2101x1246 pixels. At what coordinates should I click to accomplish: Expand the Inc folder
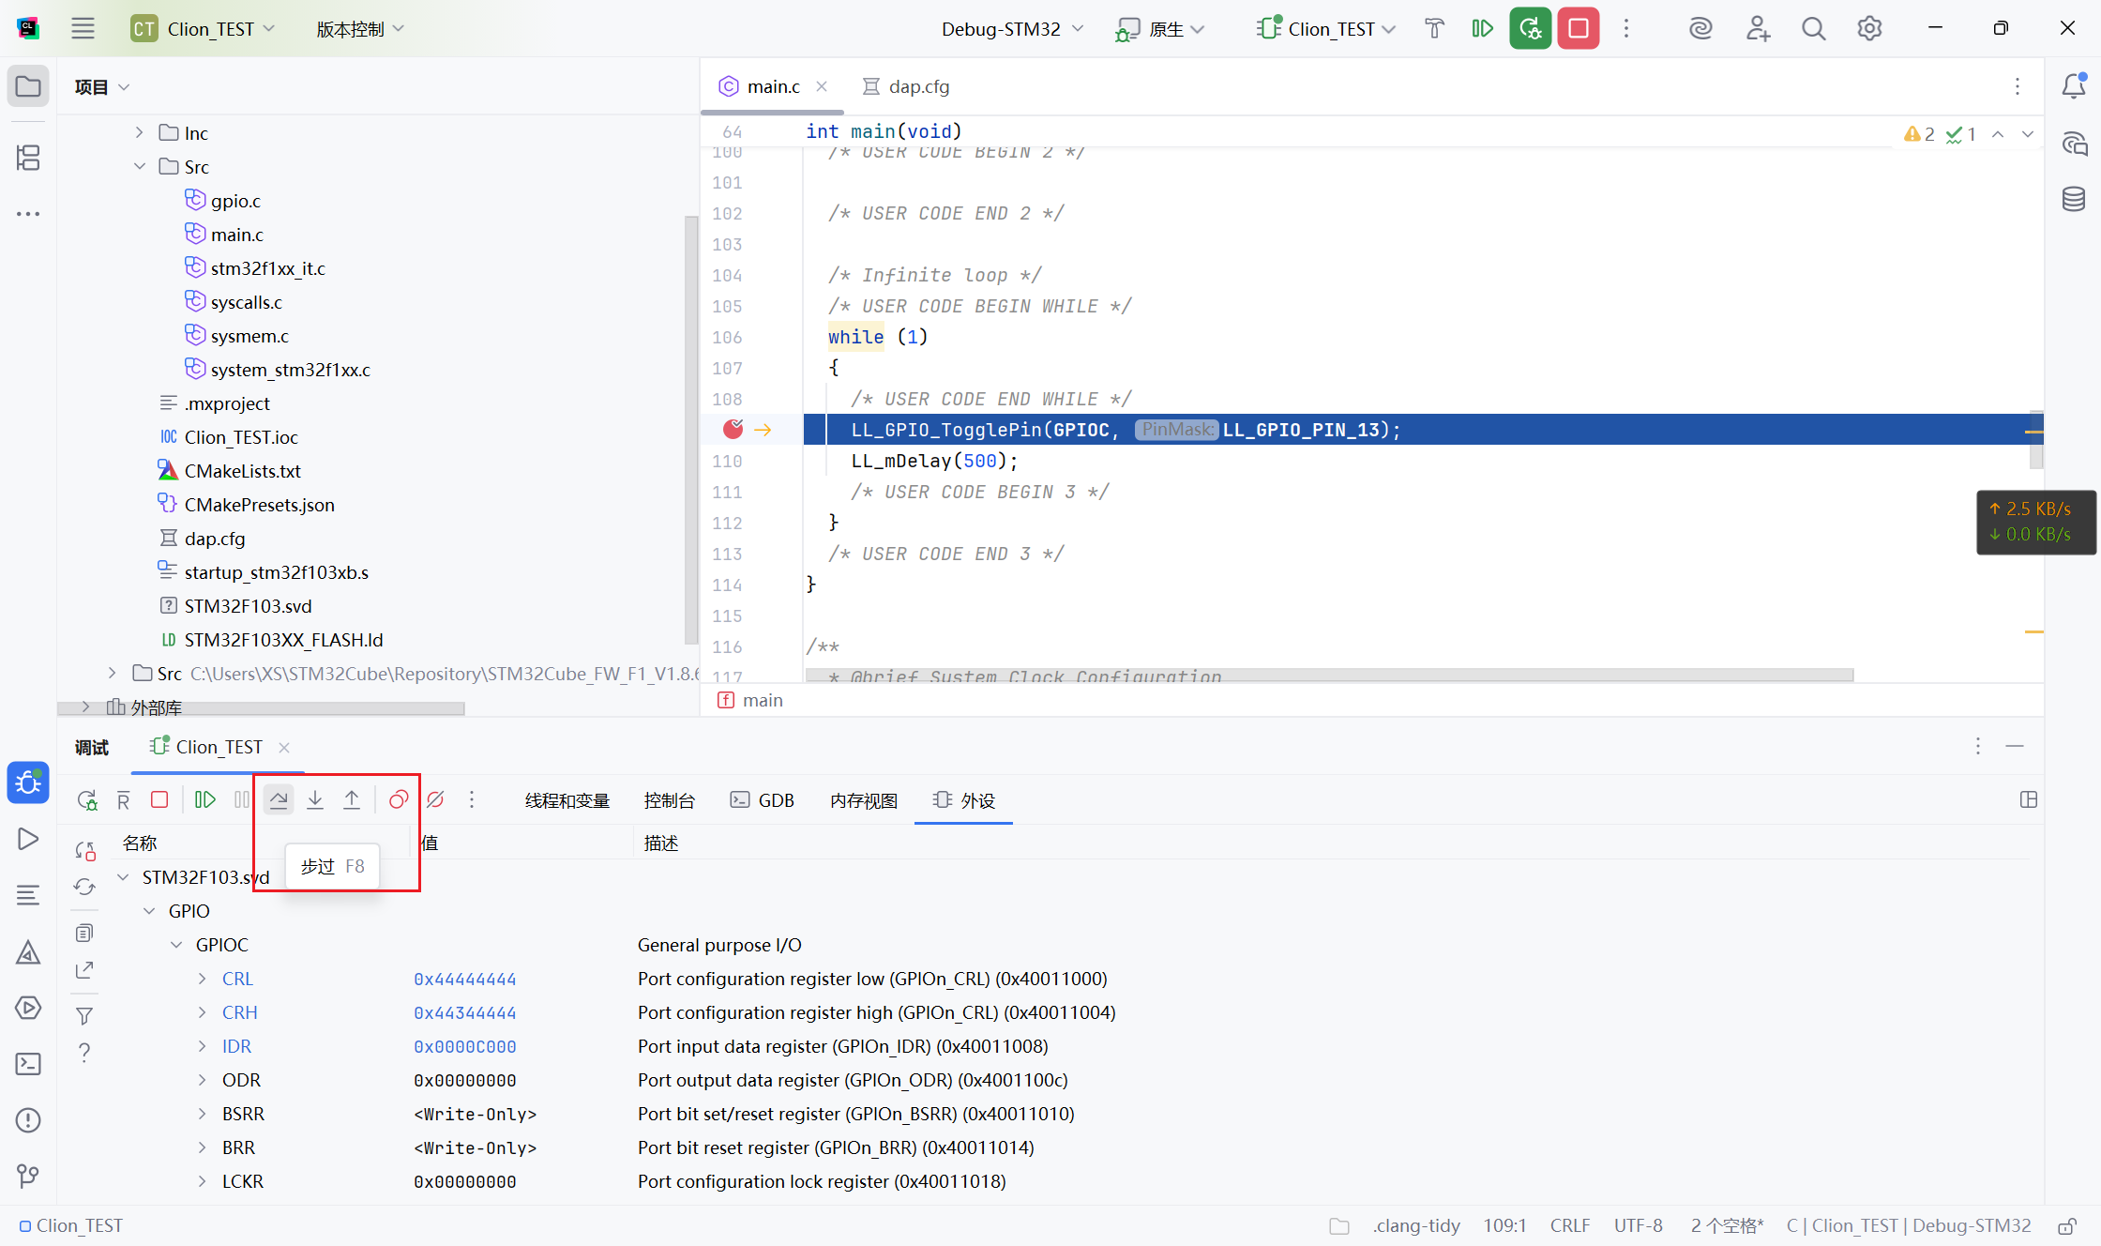pyautogui.click(x=139, y=133)
